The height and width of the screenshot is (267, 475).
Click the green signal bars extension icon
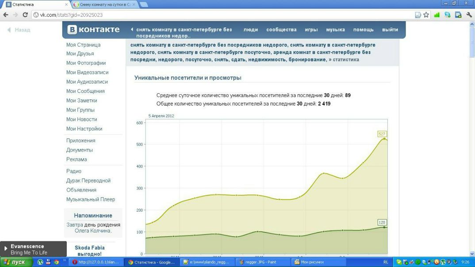(x=437, y=15)
